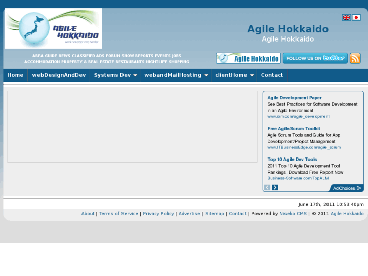Image resolution: width=368 pixels, height=276 pixels.
Task: Visit www.ibm.com/agile_development ad URL
Action: tap(298, 116)
